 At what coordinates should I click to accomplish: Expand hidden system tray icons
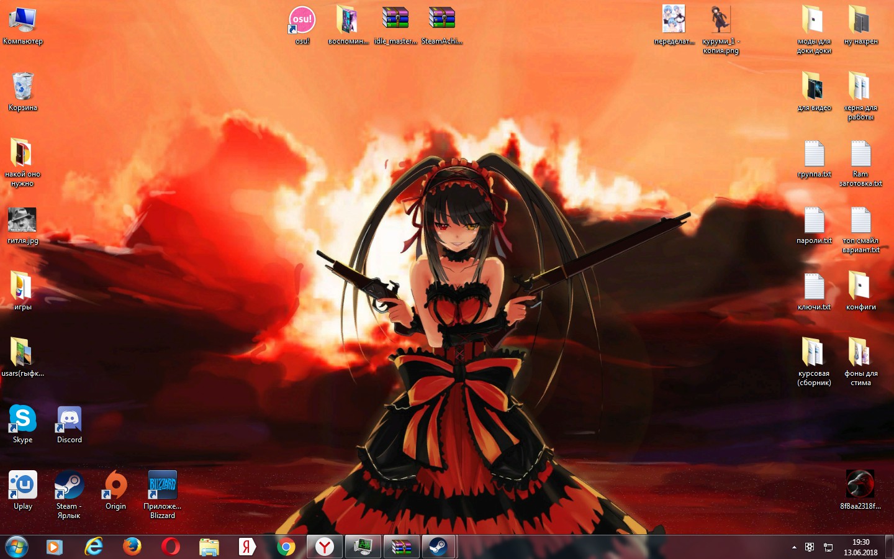click(x=794, y=547)
